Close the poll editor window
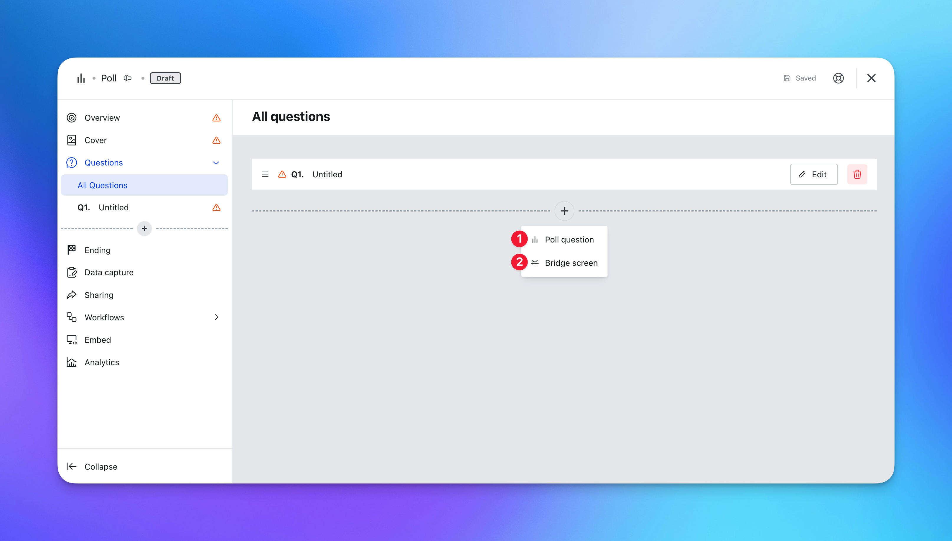The width and height of the screenshot is (952, 541). [x=871, y=78]
